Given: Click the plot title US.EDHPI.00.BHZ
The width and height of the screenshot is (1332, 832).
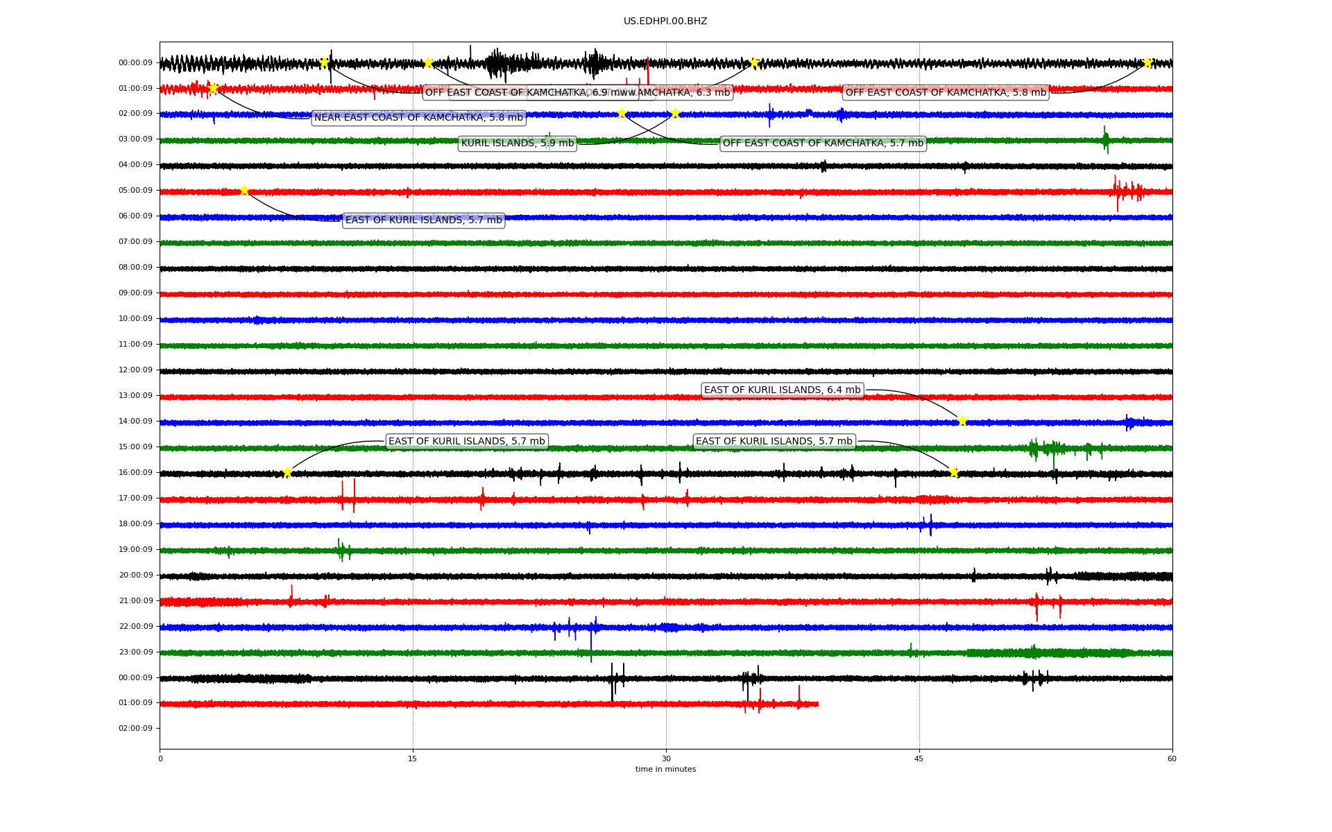Looking at the screenshot, I should point(665,21).
